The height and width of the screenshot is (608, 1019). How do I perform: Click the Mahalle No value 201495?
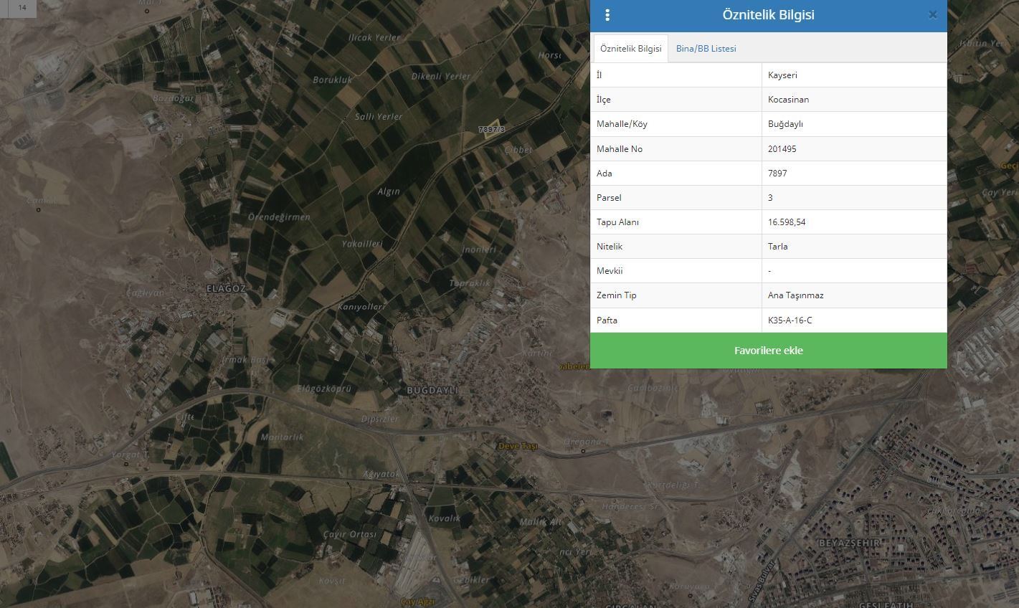[x=782, y=149]
